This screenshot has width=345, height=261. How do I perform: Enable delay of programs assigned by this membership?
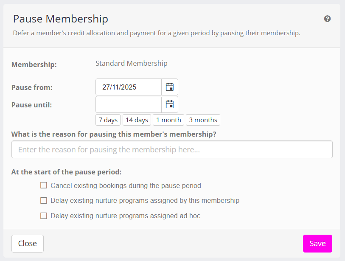click(44, 200)
